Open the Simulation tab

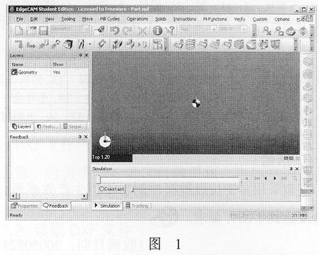tap(108, 206)
